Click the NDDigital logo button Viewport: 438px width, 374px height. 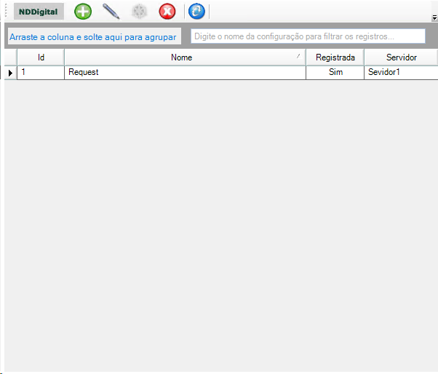39,12
